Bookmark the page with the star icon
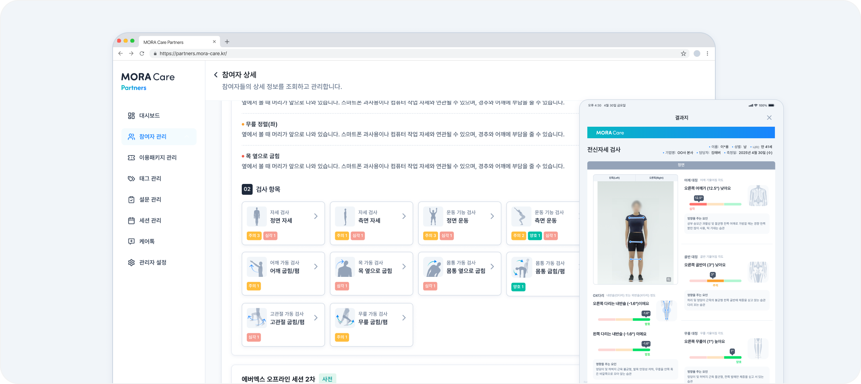Viewport: 861px width, 384px height. pyautogui.click(x=683, y=53)
